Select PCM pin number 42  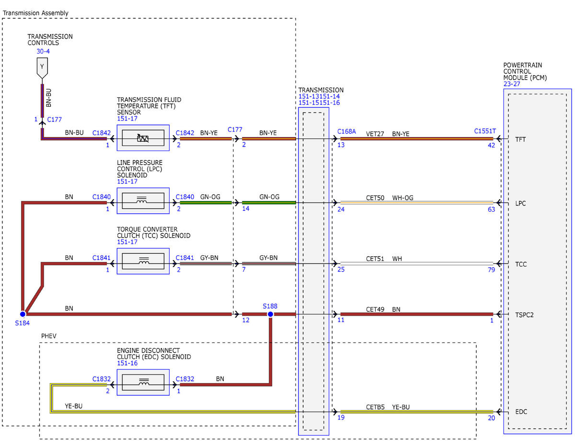492,146
